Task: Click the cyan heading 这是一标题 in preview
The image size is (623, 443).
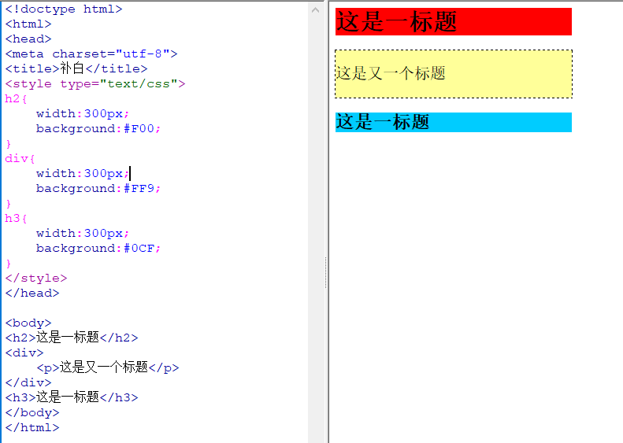Action: click(x=454, y=122)
